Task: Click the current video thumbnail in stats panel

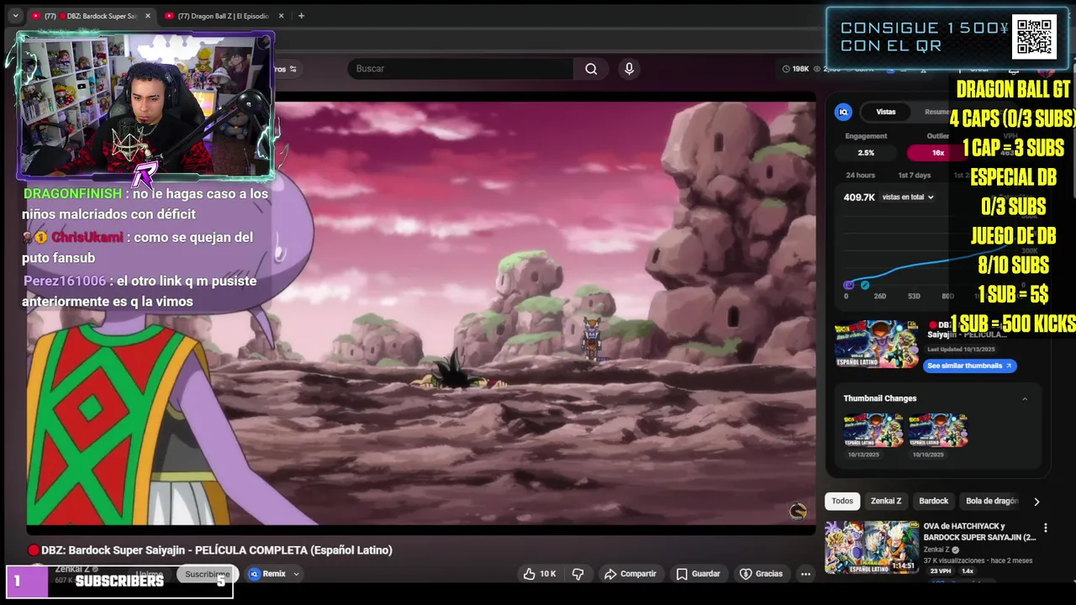Action: click(876, 344)
